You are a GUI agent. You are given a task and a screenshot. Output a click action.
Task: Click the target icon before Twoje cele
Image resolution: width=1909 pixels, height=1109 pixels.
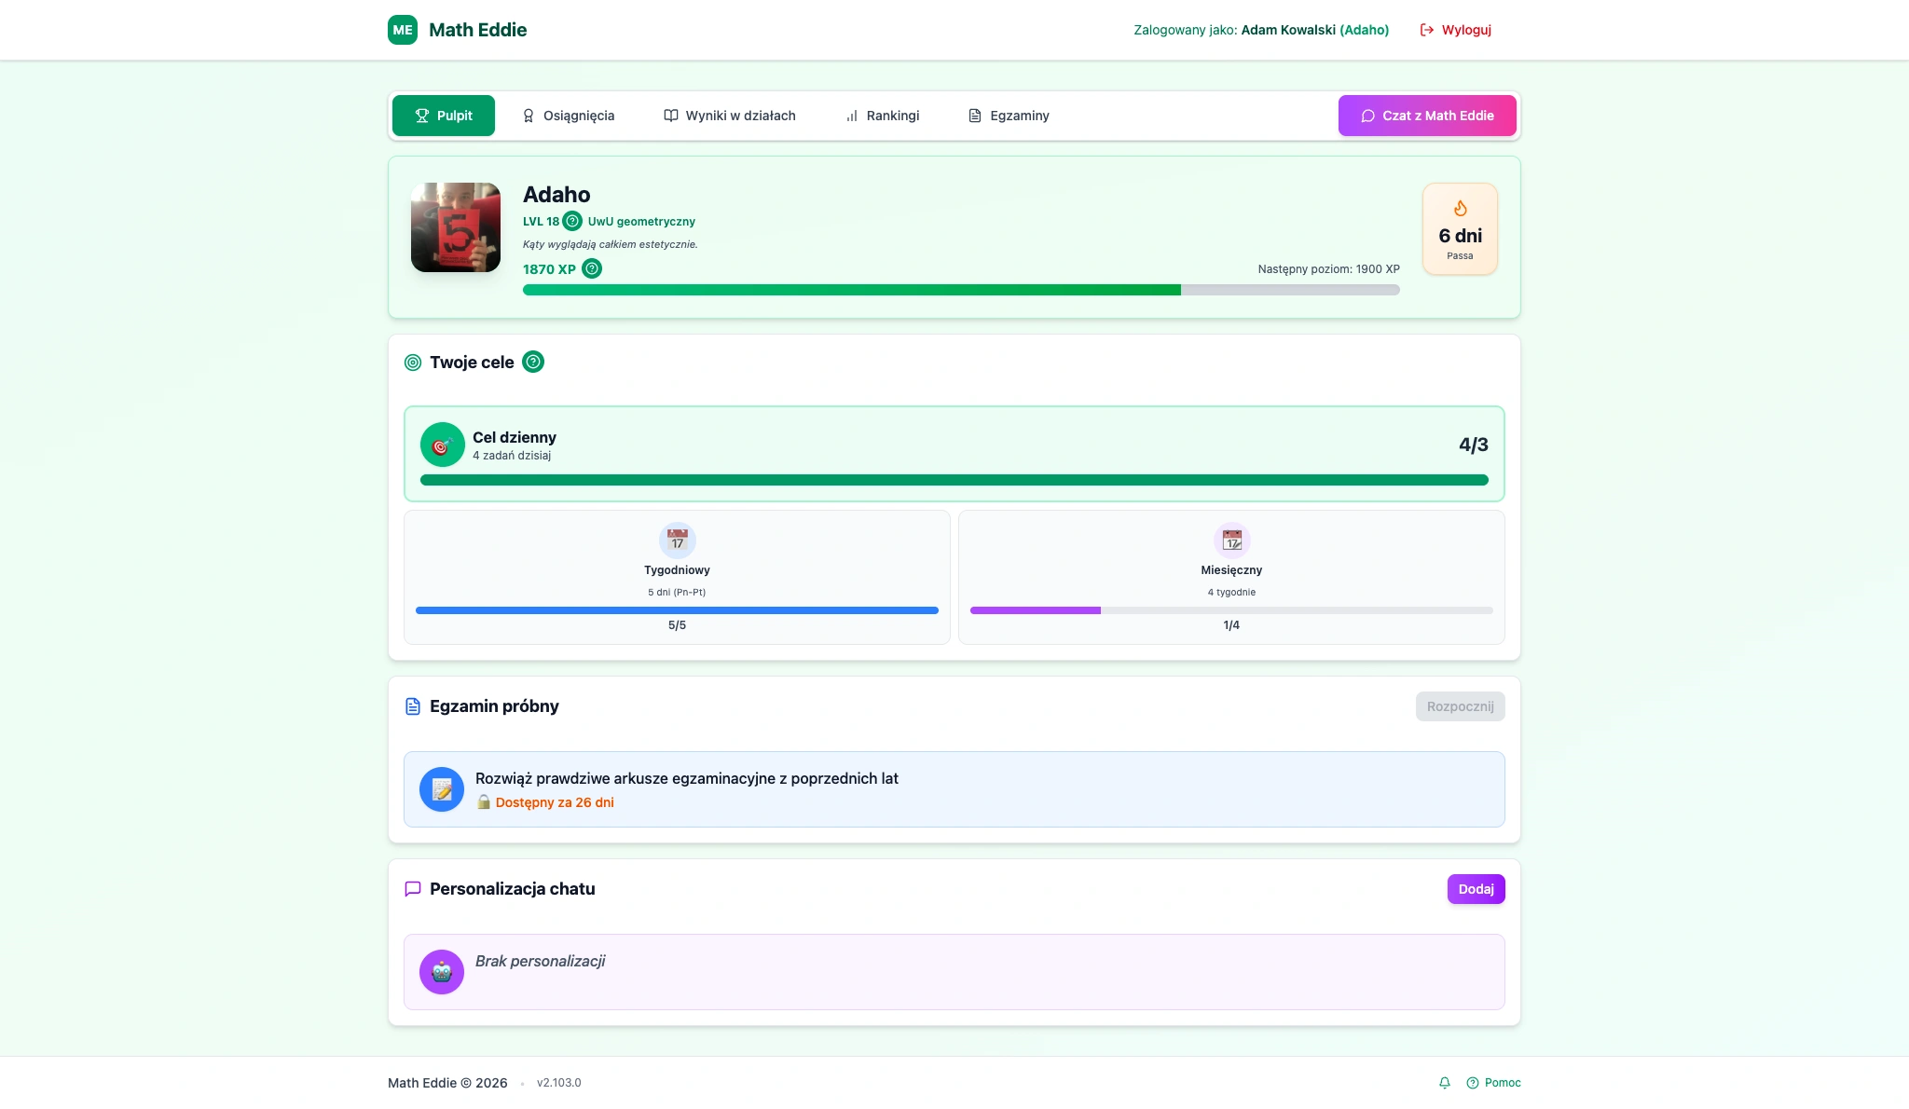(413, 363)
